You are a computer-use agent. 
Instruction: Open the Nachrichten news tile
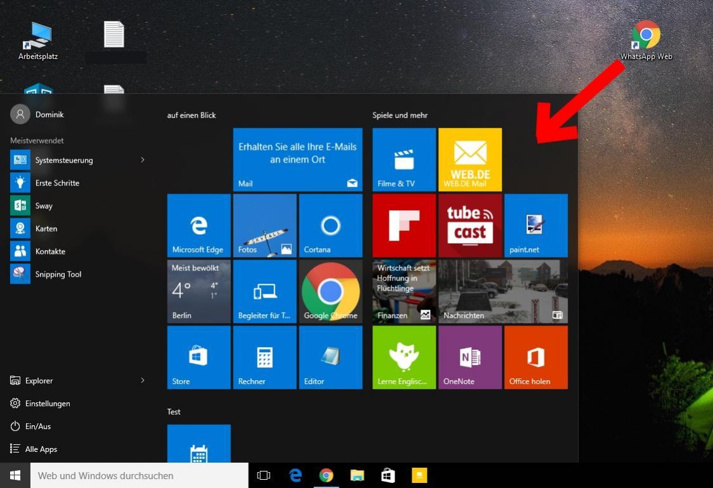click(503, 291)
